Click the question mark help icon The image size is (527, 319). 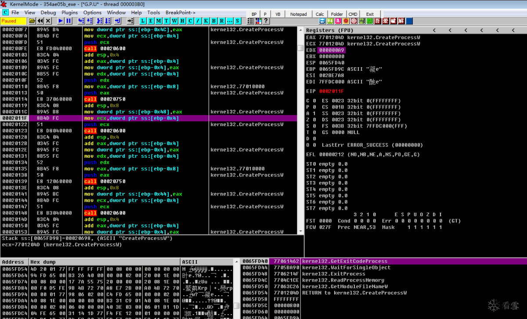tap(266, 21)
